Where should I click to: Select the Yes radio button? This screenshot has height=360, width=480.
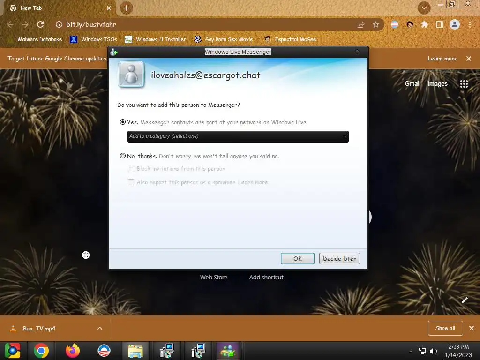point(123,122)
